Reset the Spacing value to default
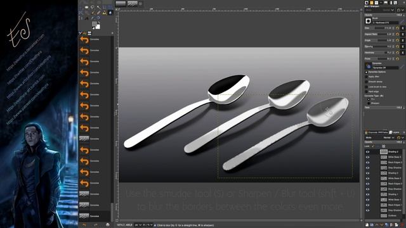 tap(398, 46)
